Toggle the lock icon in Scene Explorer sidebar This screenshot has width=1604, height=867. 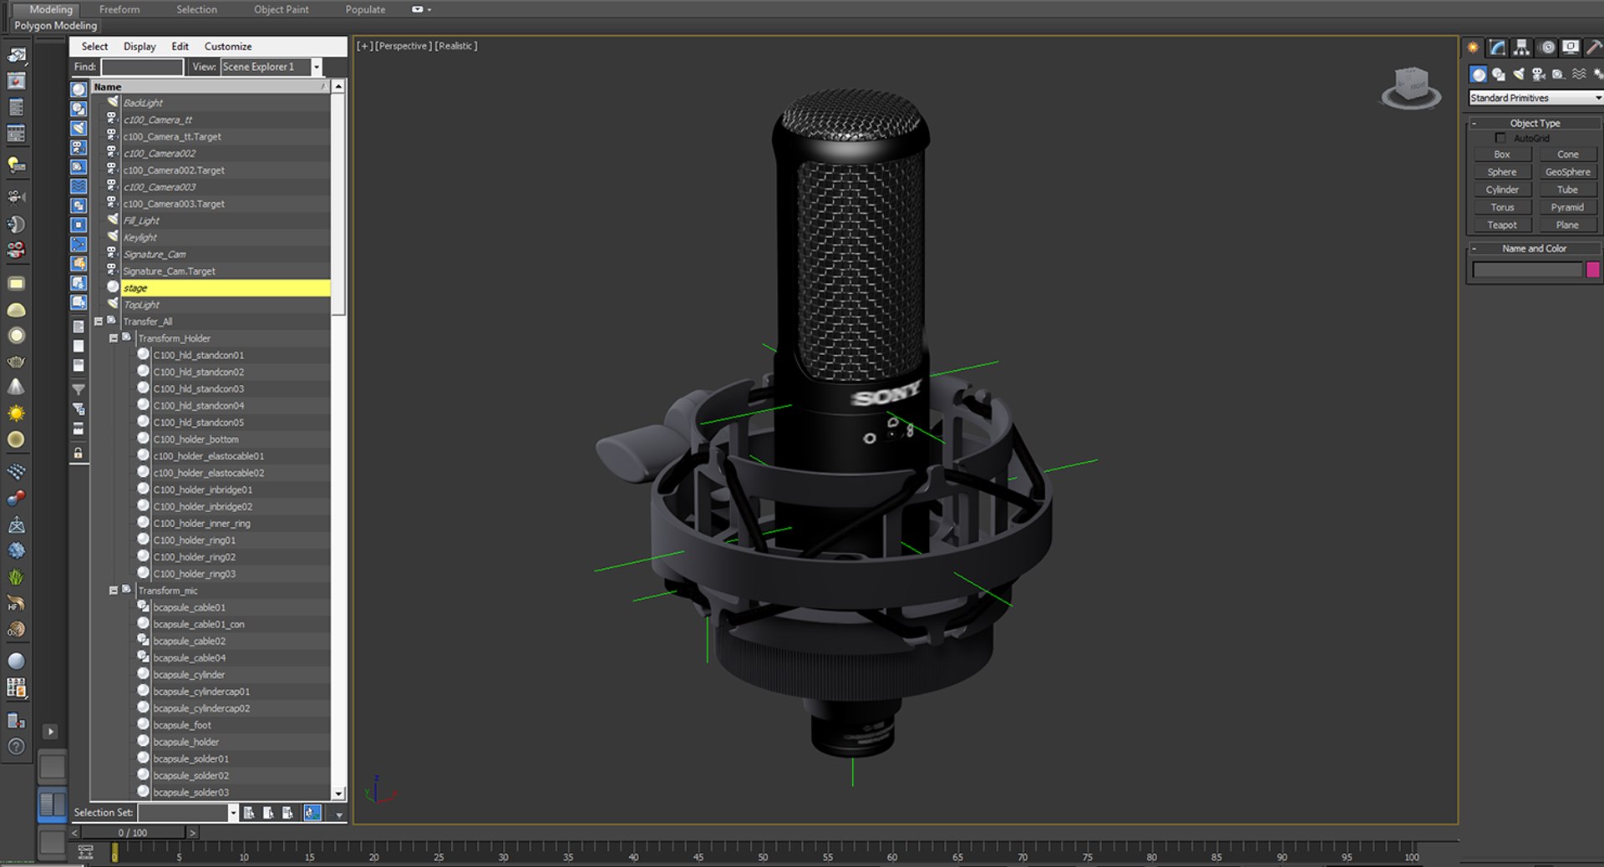pos(79,454)
